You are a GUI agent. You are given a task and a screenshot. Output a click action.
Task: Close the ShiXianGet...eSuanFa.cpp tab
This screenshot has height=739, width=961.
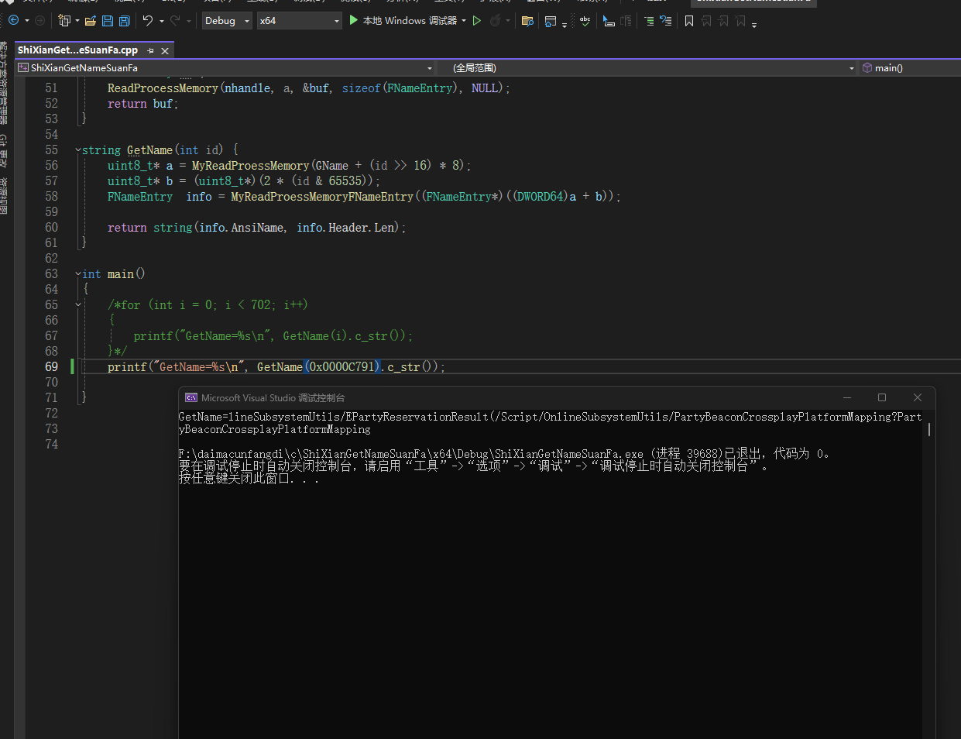[x=165, y=50]
